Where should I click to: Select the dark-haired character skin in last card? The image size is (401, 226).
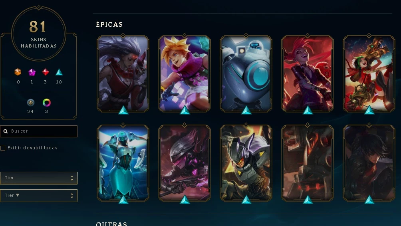pyautogui.click(x=369, y=163)
